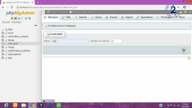Screen dimensions: 192x108
Task: Open Photoshop from taskbar
Action: [x=50, y=105]
